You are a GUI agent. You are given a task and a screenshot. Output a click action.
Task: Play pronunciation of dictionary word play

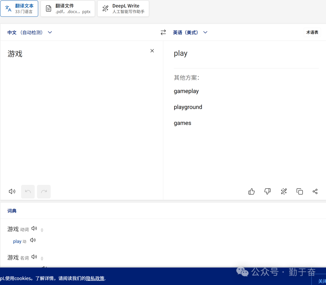click(33, 240)
